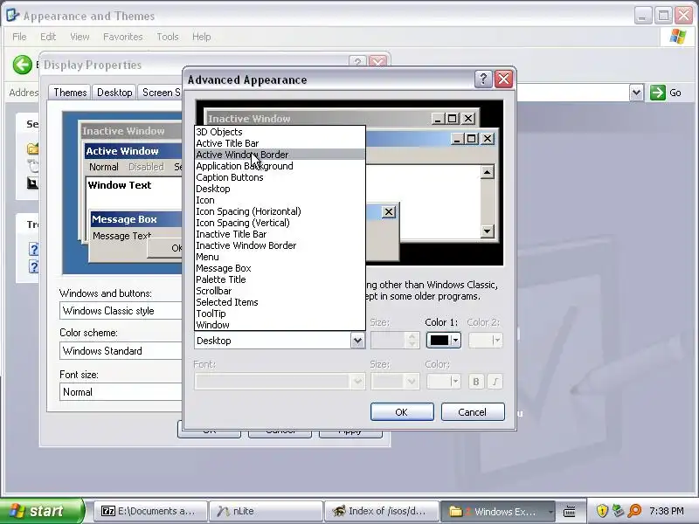
Task: Open the Tools menu
Action: (x=167, y=37)
